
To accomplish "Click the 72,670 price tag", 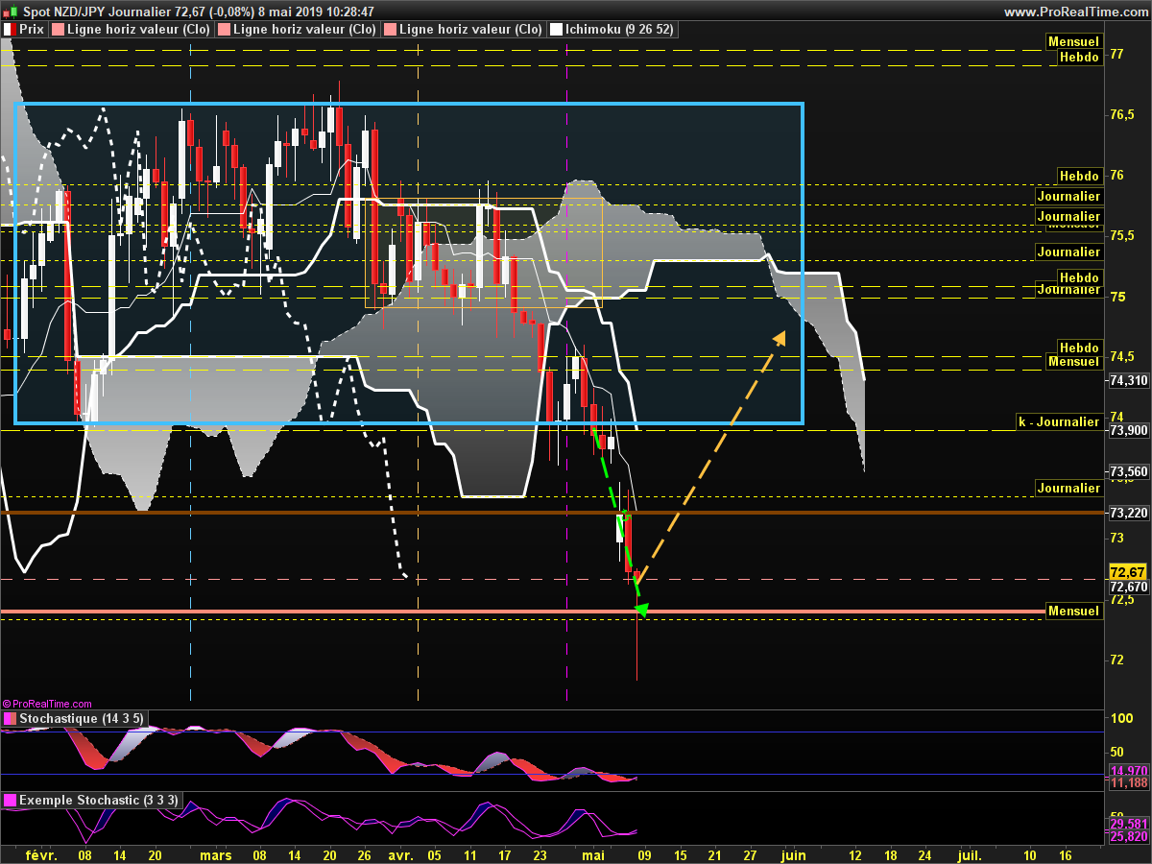I will 1128,586.
